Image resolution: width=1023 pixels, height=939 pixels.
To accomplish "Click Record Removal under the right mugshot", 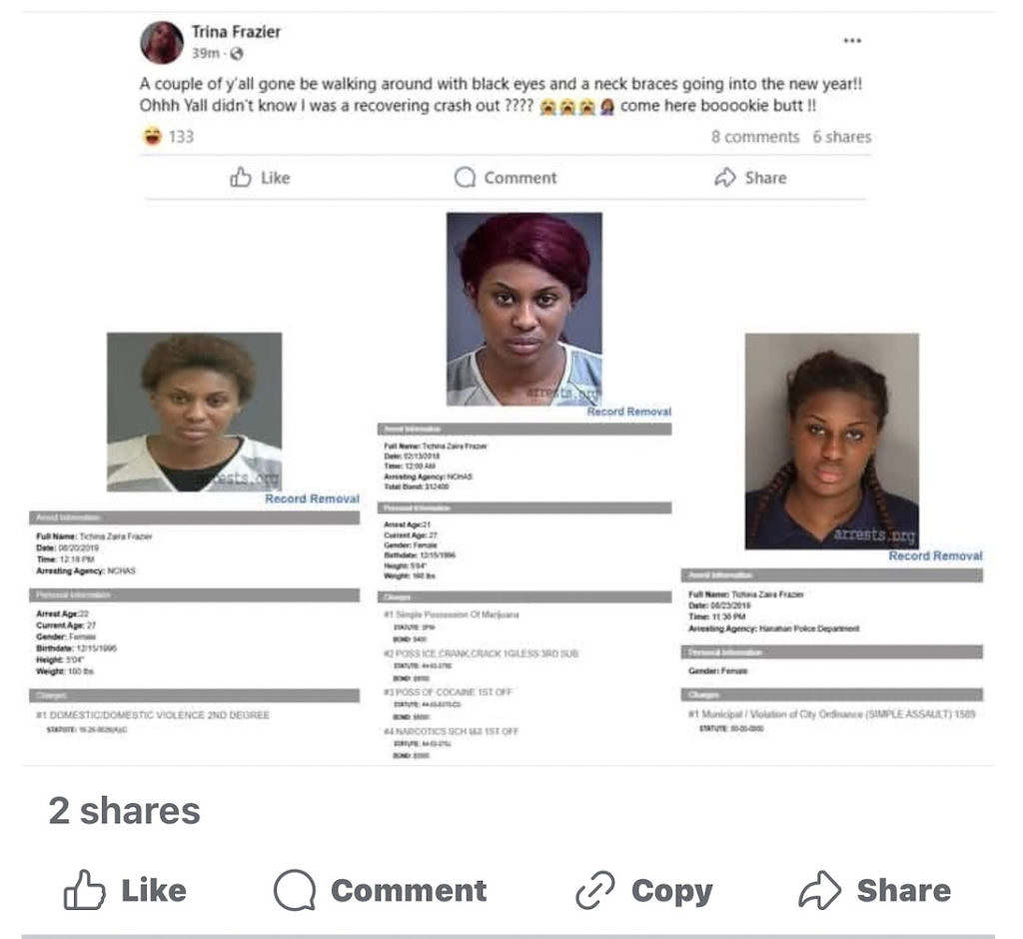I will [935, 556].
